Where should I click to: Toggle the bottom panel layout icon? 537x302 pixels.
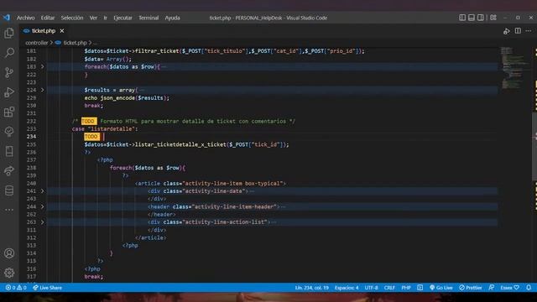(x=472, y=18)
